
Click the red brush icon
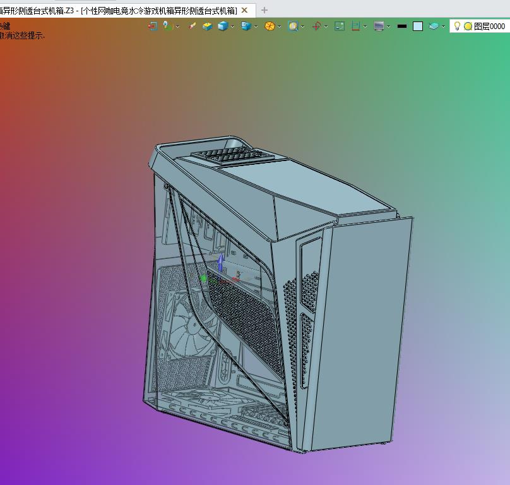click(193, 26)
